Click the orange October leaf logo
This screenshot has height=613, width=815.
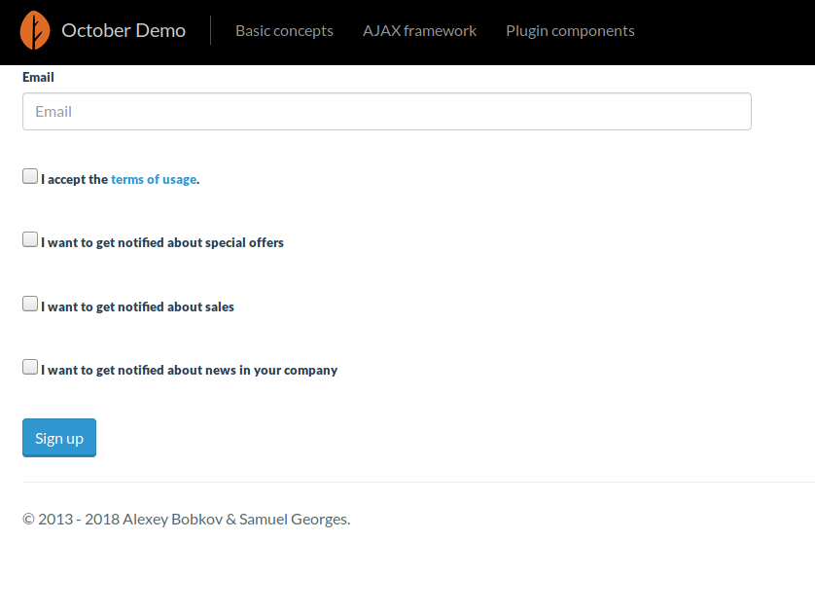[35, 30]
